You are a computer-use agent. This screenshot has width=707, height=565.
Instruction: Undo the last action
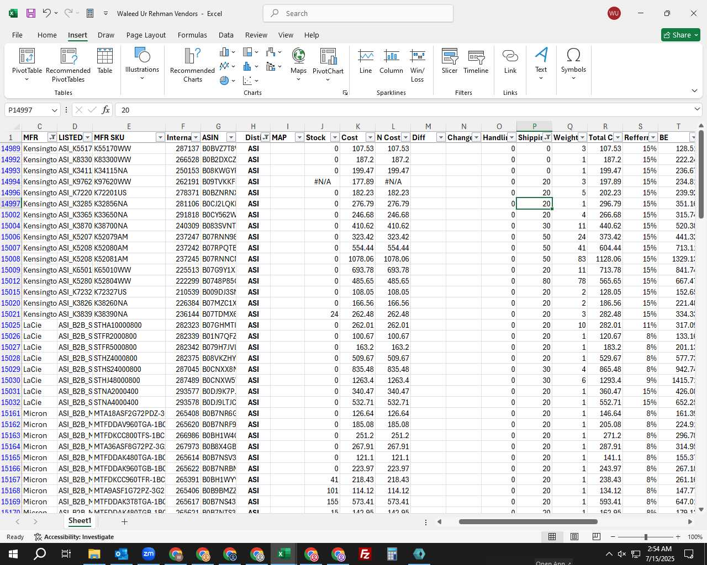click(46, 13)
